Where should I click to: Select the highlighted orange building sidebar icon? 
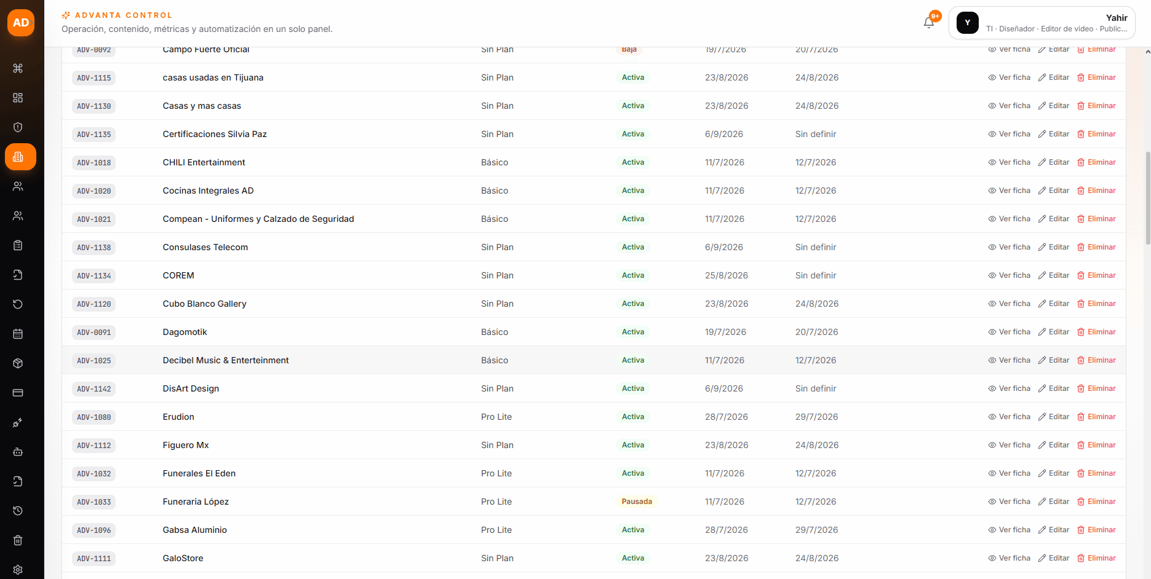coord(20,157)
